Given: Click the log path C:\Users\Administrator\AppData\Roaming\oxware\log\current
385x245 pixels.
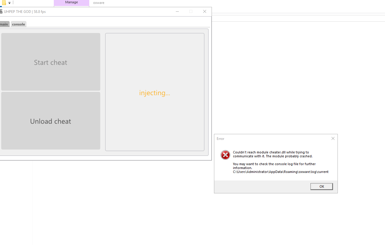Looking at the screenshot, I should (x=281, y=172).
